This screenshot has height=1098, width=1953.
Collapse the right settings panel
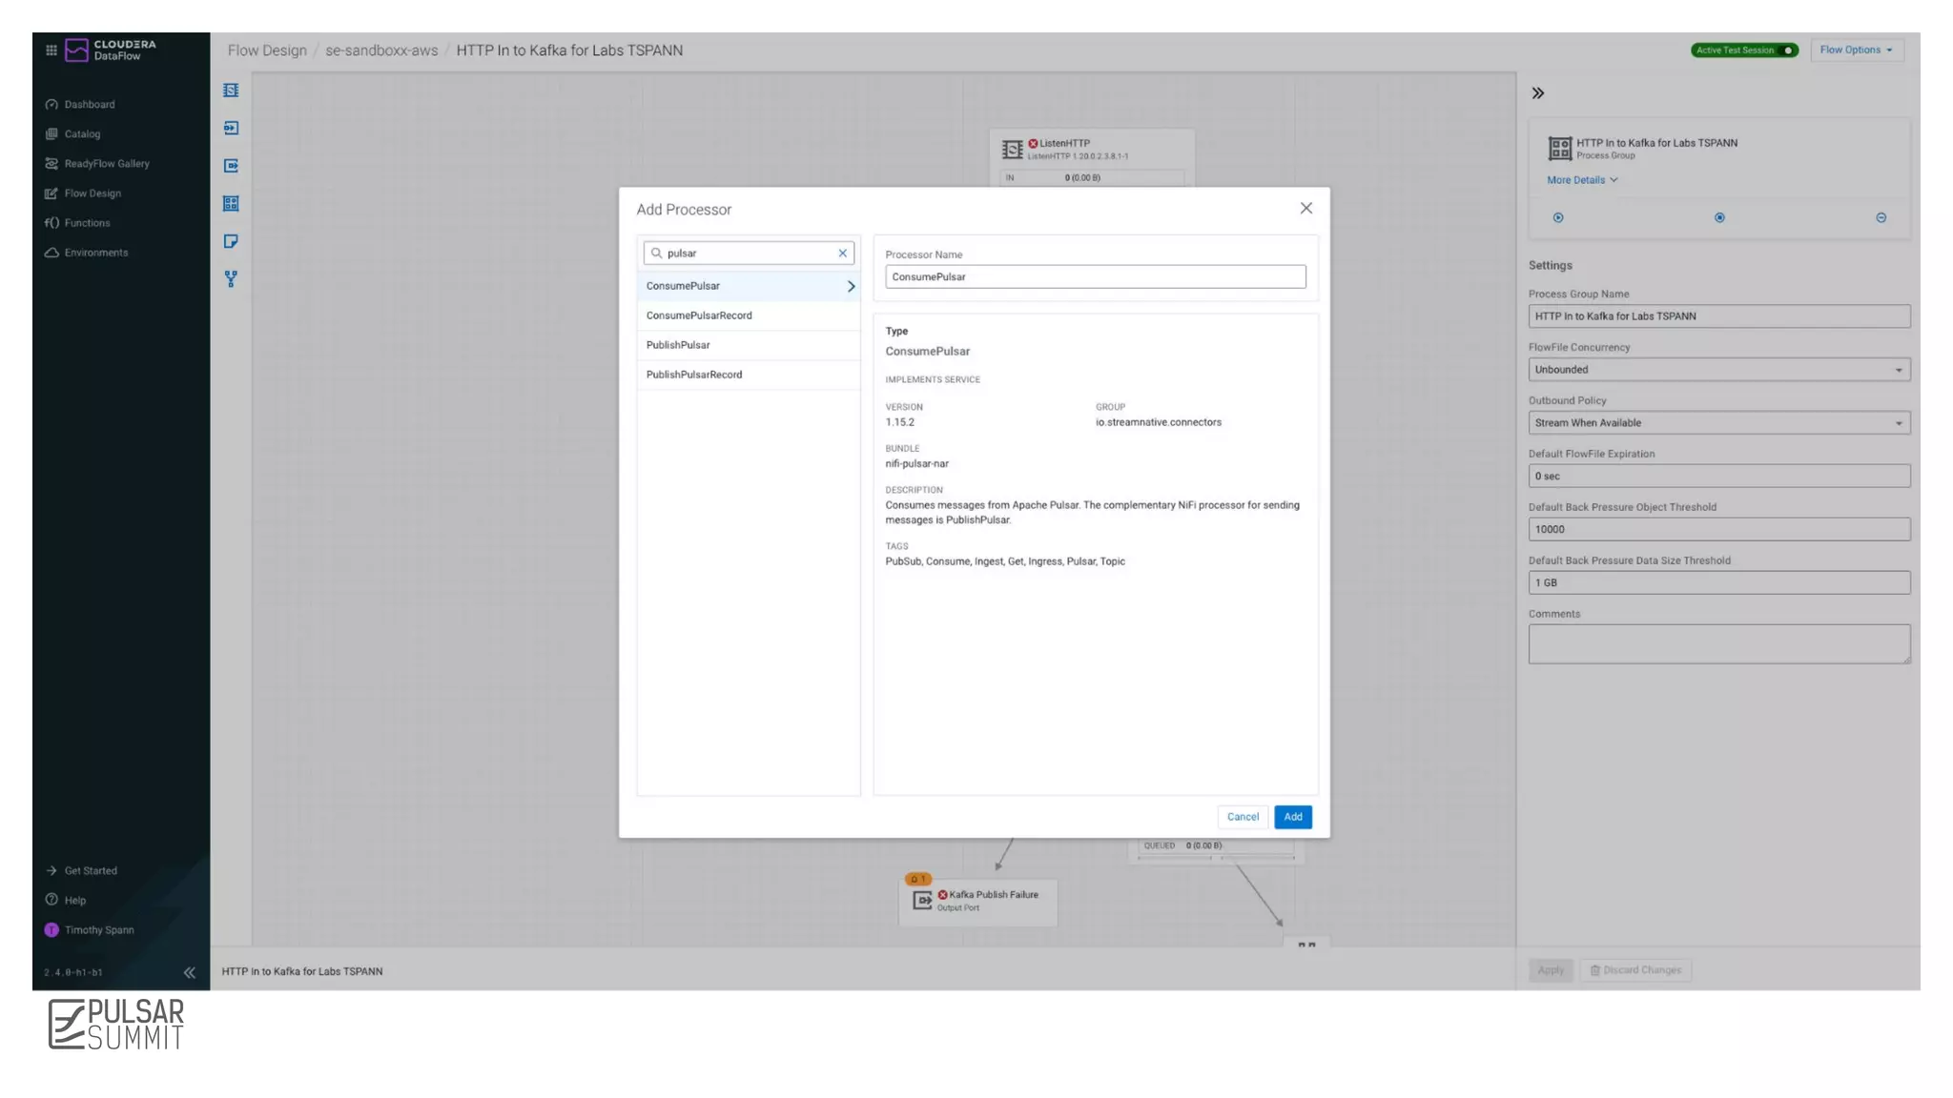[x=1537, y=93]
